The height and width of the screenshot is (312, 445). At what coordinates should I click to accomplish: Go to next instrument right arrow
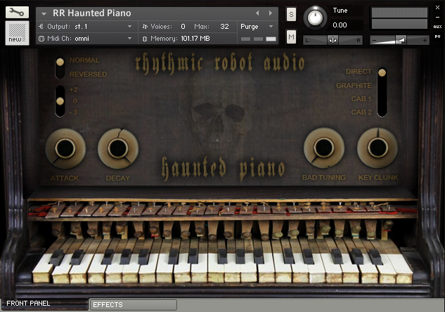pos(271,13)
